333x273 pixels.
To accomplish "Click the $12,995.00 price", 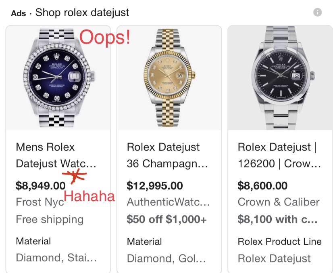I will [155, 185].
